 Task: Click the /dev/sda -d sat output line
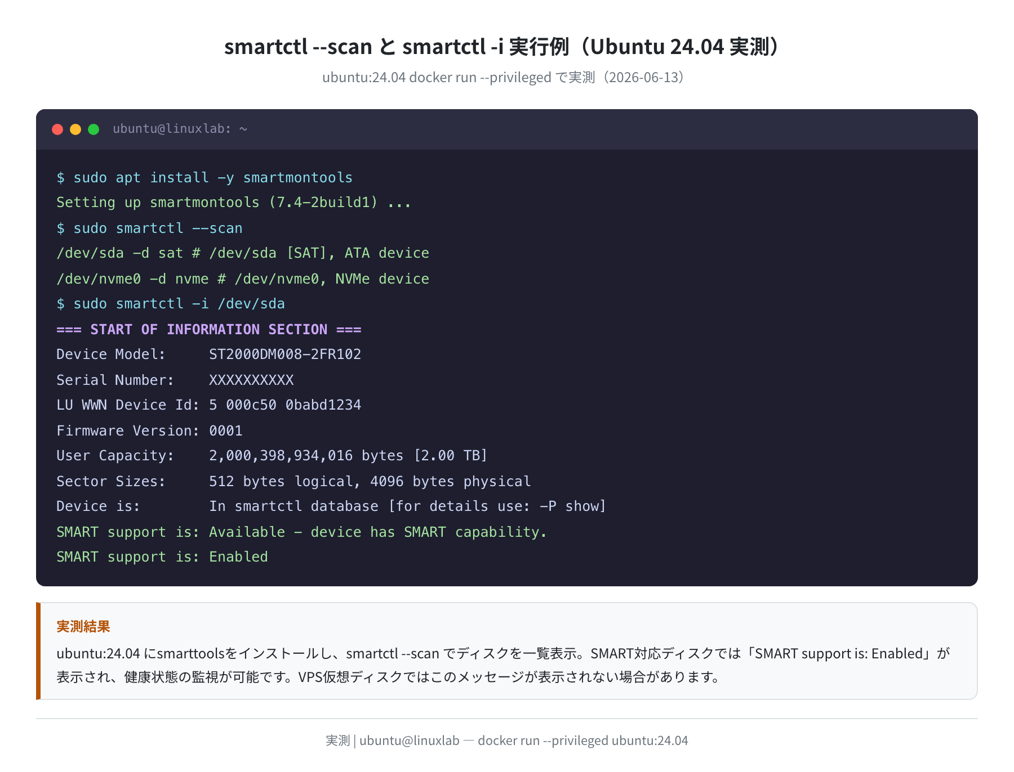click(x=243, y=253)
